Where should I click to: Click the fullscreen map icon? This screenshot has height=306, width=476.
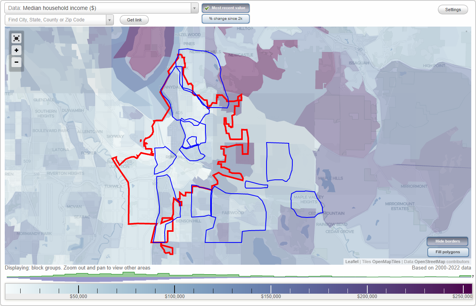(16, 38)
